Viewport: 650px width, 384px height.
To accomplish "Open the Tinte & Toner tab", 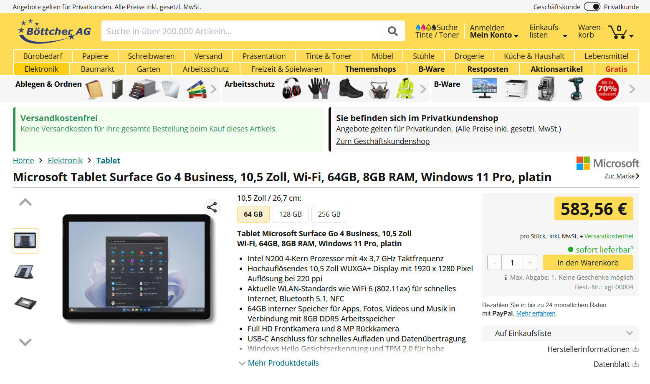I will point(329,56).
